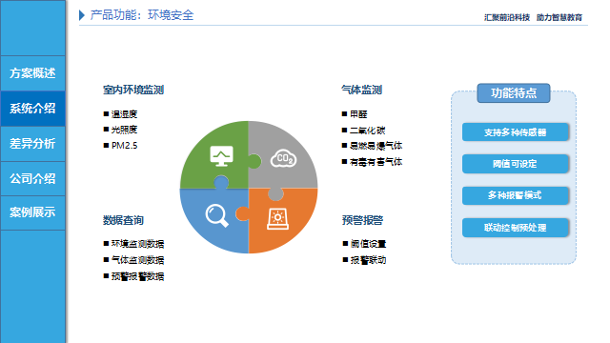610x343 pixels.
Task: Select the 多种报警模式 button
Action: 515,195
